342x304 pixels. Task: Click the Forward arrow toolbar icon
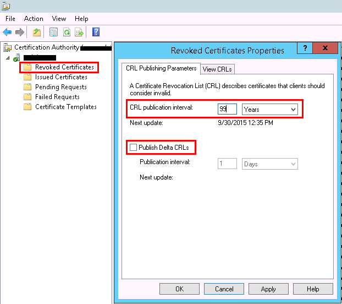coord(20,32)
